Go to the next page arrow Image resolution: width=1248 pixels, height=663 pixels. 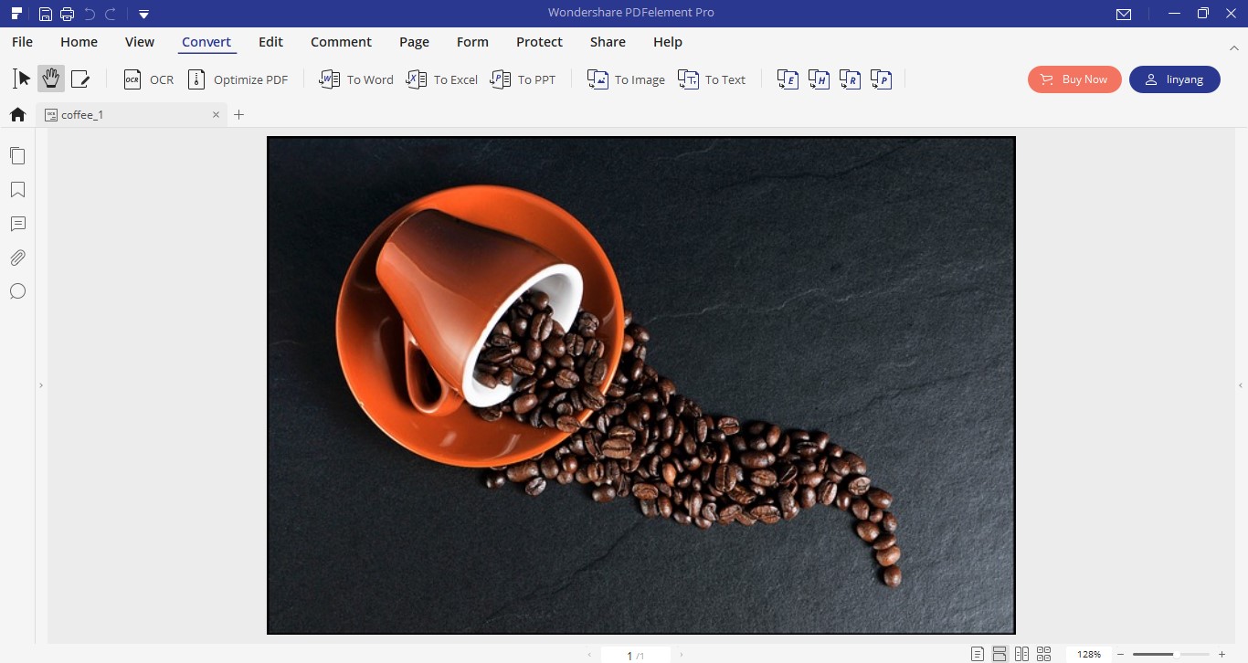(x=682, y=655)
